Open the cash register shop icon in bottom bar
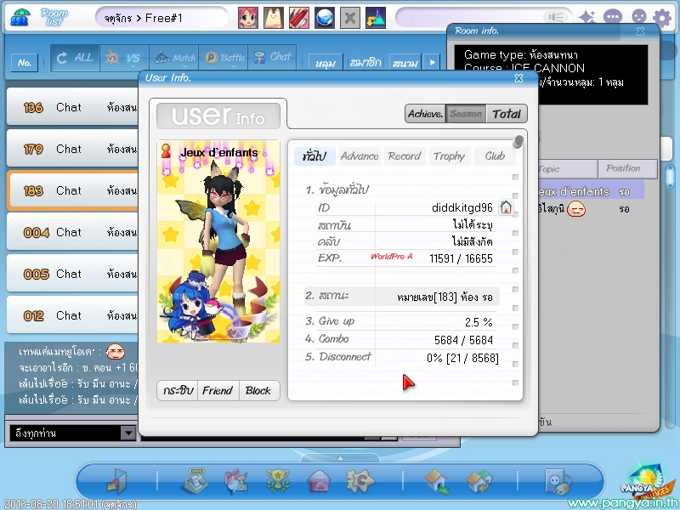This screenshot has width=680, height=510. pyautogui.click(x=195, y=480)
